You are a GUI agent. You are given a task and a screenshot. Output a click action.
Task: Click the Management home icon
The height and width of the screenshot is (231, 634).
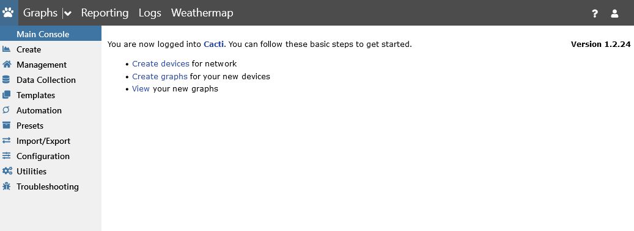pyautogui.click(x=6, y=65)
